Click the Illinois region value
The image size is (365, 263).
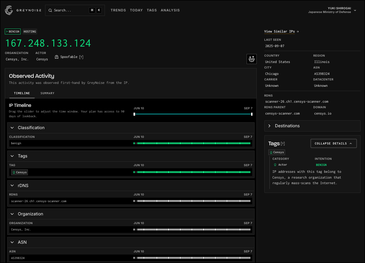click(x=322, y=62)
